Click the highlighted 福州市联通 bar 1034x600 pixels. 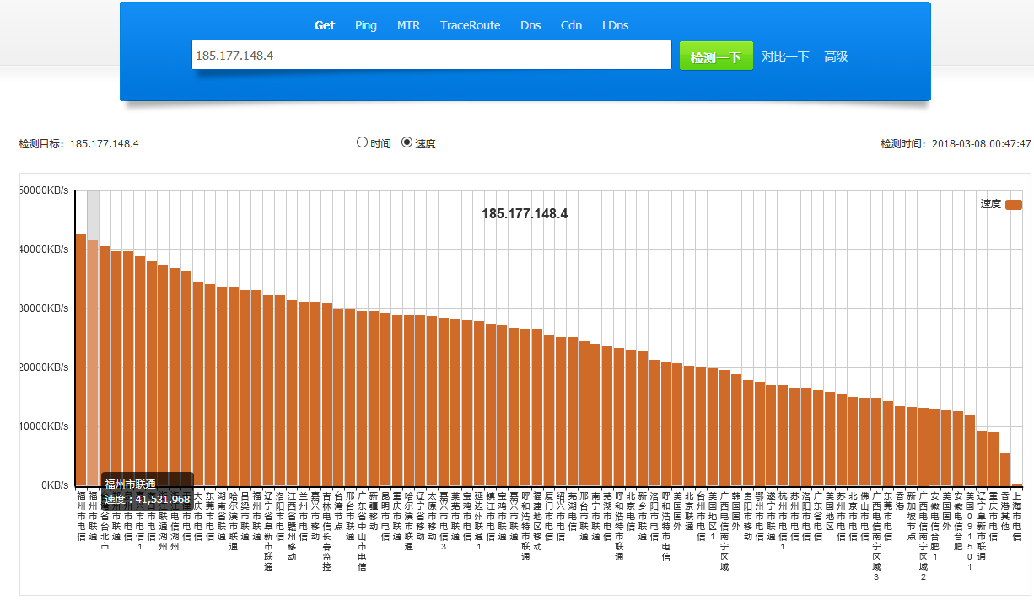pyautogui.click(x=93, y=362)
